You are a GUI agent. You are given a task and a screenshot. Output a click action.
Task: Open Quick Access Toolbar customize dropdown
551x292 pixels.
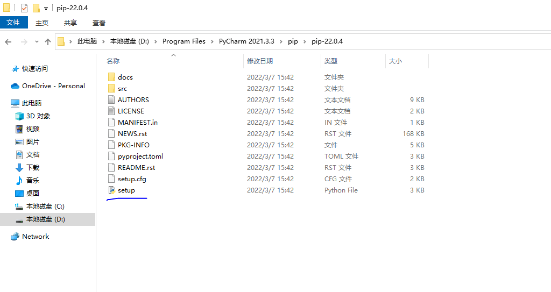46,8
